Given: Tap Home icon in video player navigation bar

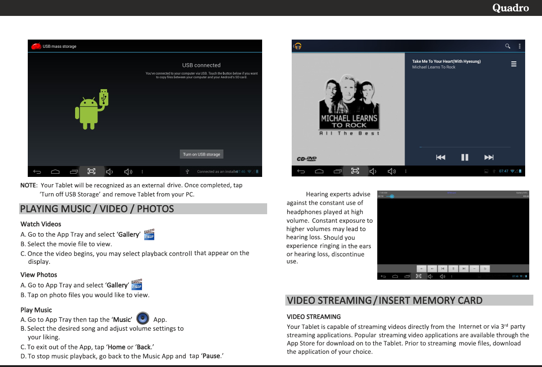Looking at the screenshot, I should tap(395, 276).
